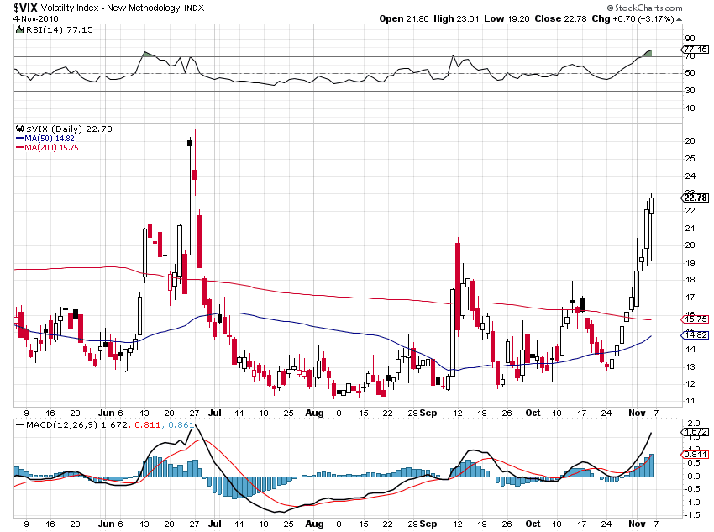Click the 77.15 RSI value tag on the right axis
This screenshot has width=714, height=532.
[696, 49]
